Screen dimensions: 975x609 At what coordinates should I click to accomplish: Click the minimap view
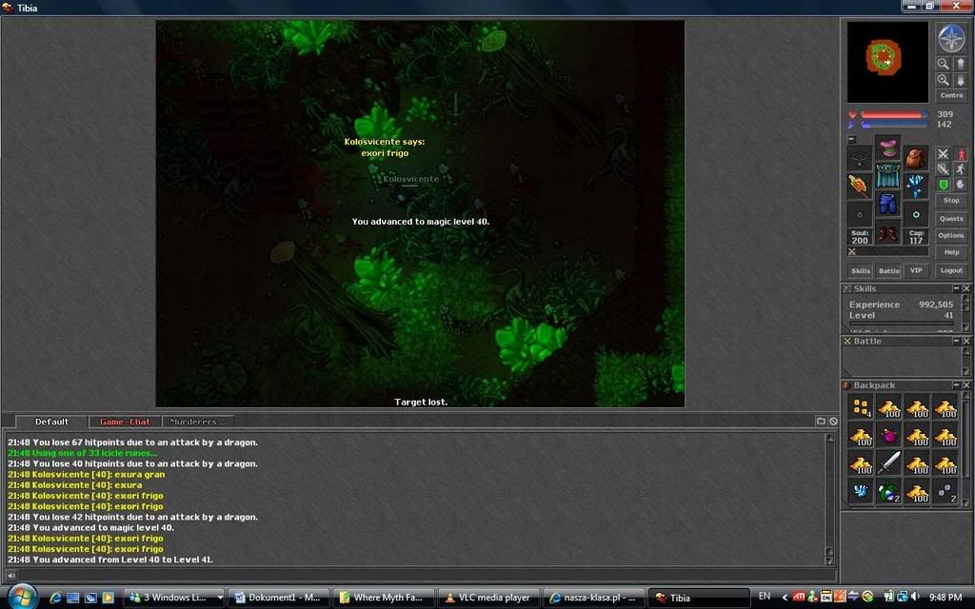[887, 62]
